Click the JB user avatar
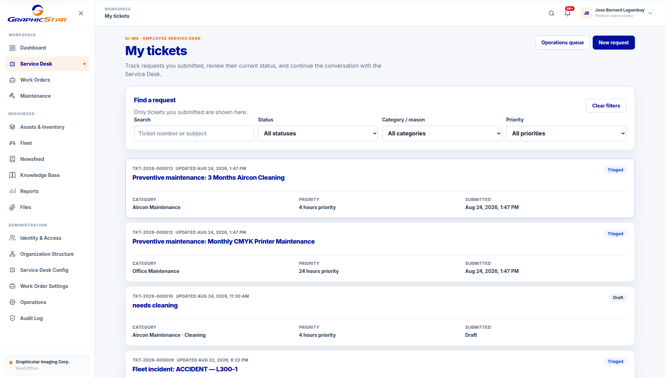The image size is (666, 378). (x=586, y=13)
